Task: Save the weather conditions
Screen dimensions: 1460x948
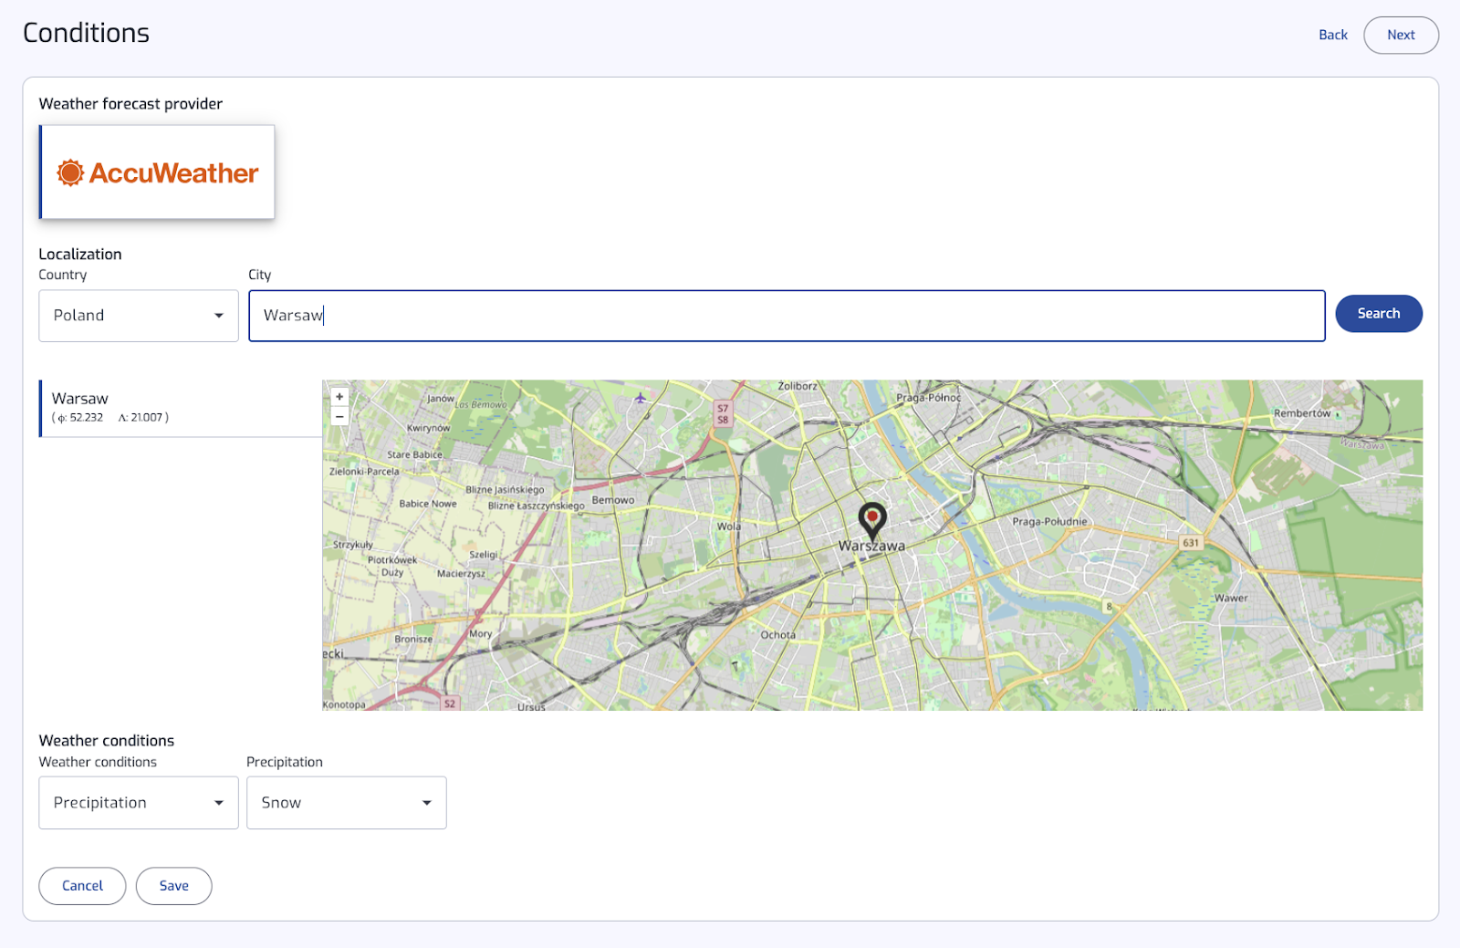Action: point(173,886)
